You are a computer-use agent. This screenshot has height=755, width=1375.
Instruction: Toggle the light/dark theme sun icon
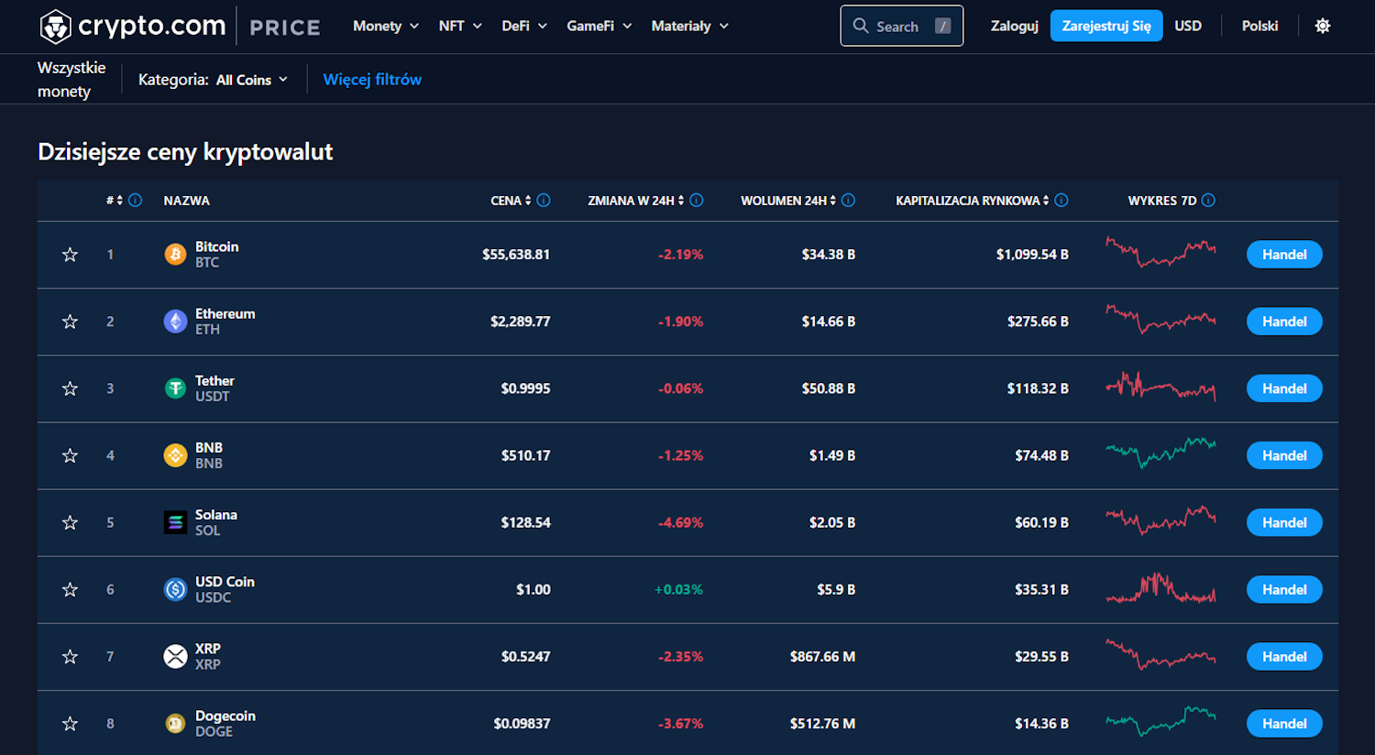(1322, 26)
